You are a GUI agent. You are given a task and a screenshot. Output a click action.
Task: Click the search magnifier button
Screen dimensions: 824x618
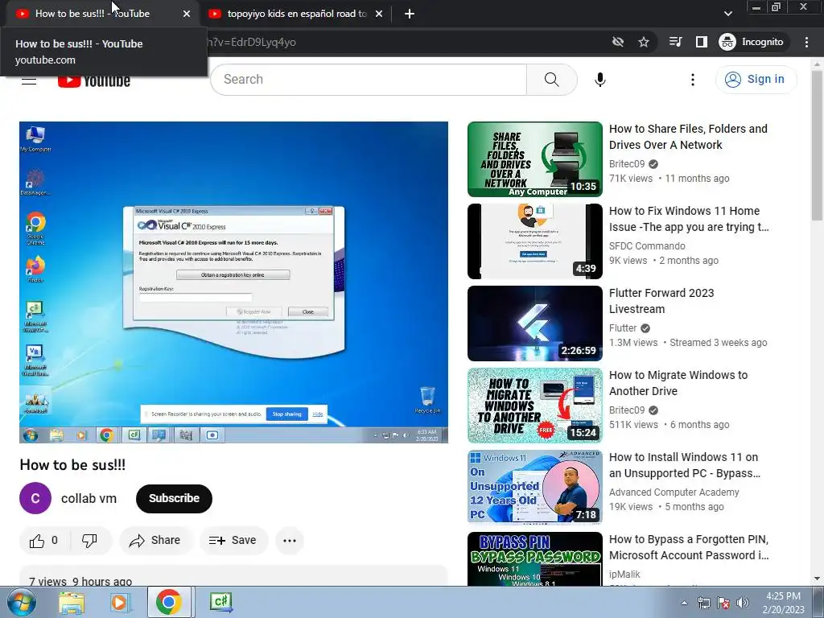[x=551, y=80]
